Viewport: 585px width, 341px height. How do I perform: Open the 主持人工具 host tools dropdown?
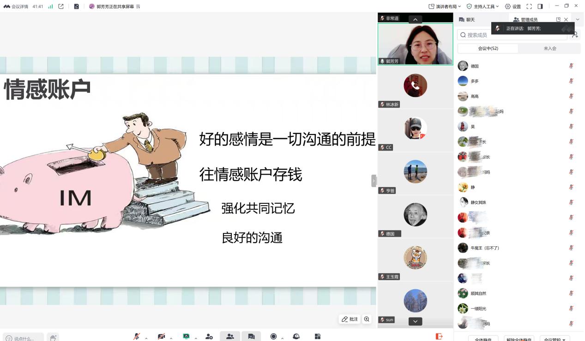pos(482,6)
